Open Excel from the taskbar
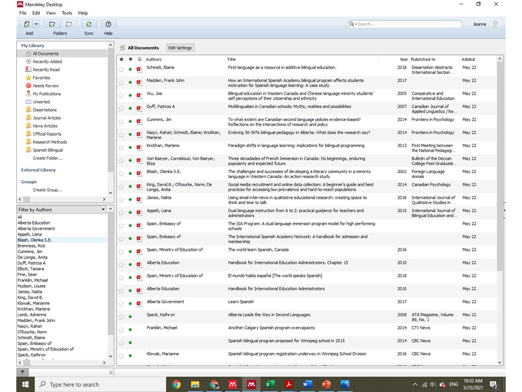 coord(270,384)
